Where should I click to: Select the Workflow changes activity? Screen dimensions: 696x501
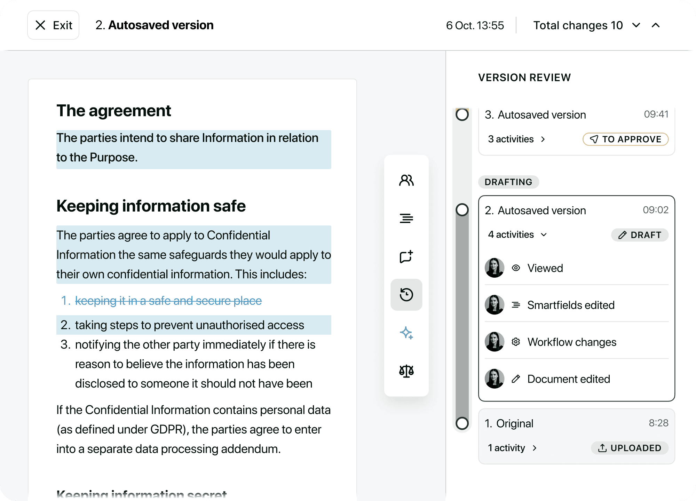pos(572,342)
